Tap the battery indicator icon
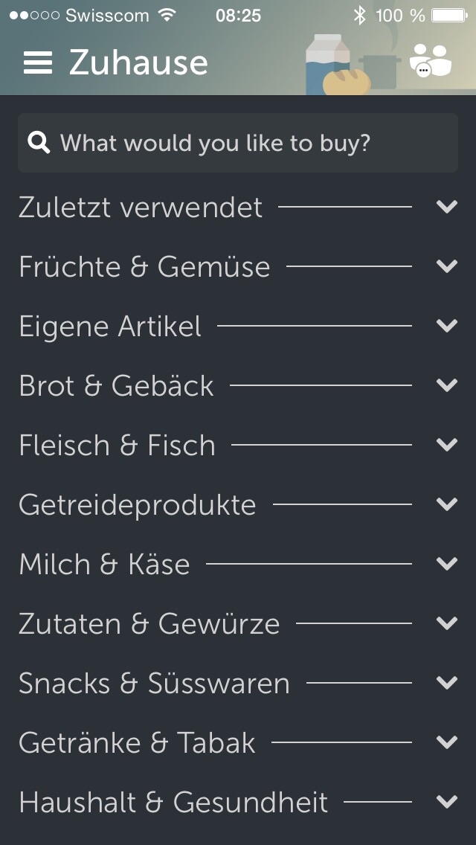The height and width of the screenshot is (845, 476). click(449, 15)
